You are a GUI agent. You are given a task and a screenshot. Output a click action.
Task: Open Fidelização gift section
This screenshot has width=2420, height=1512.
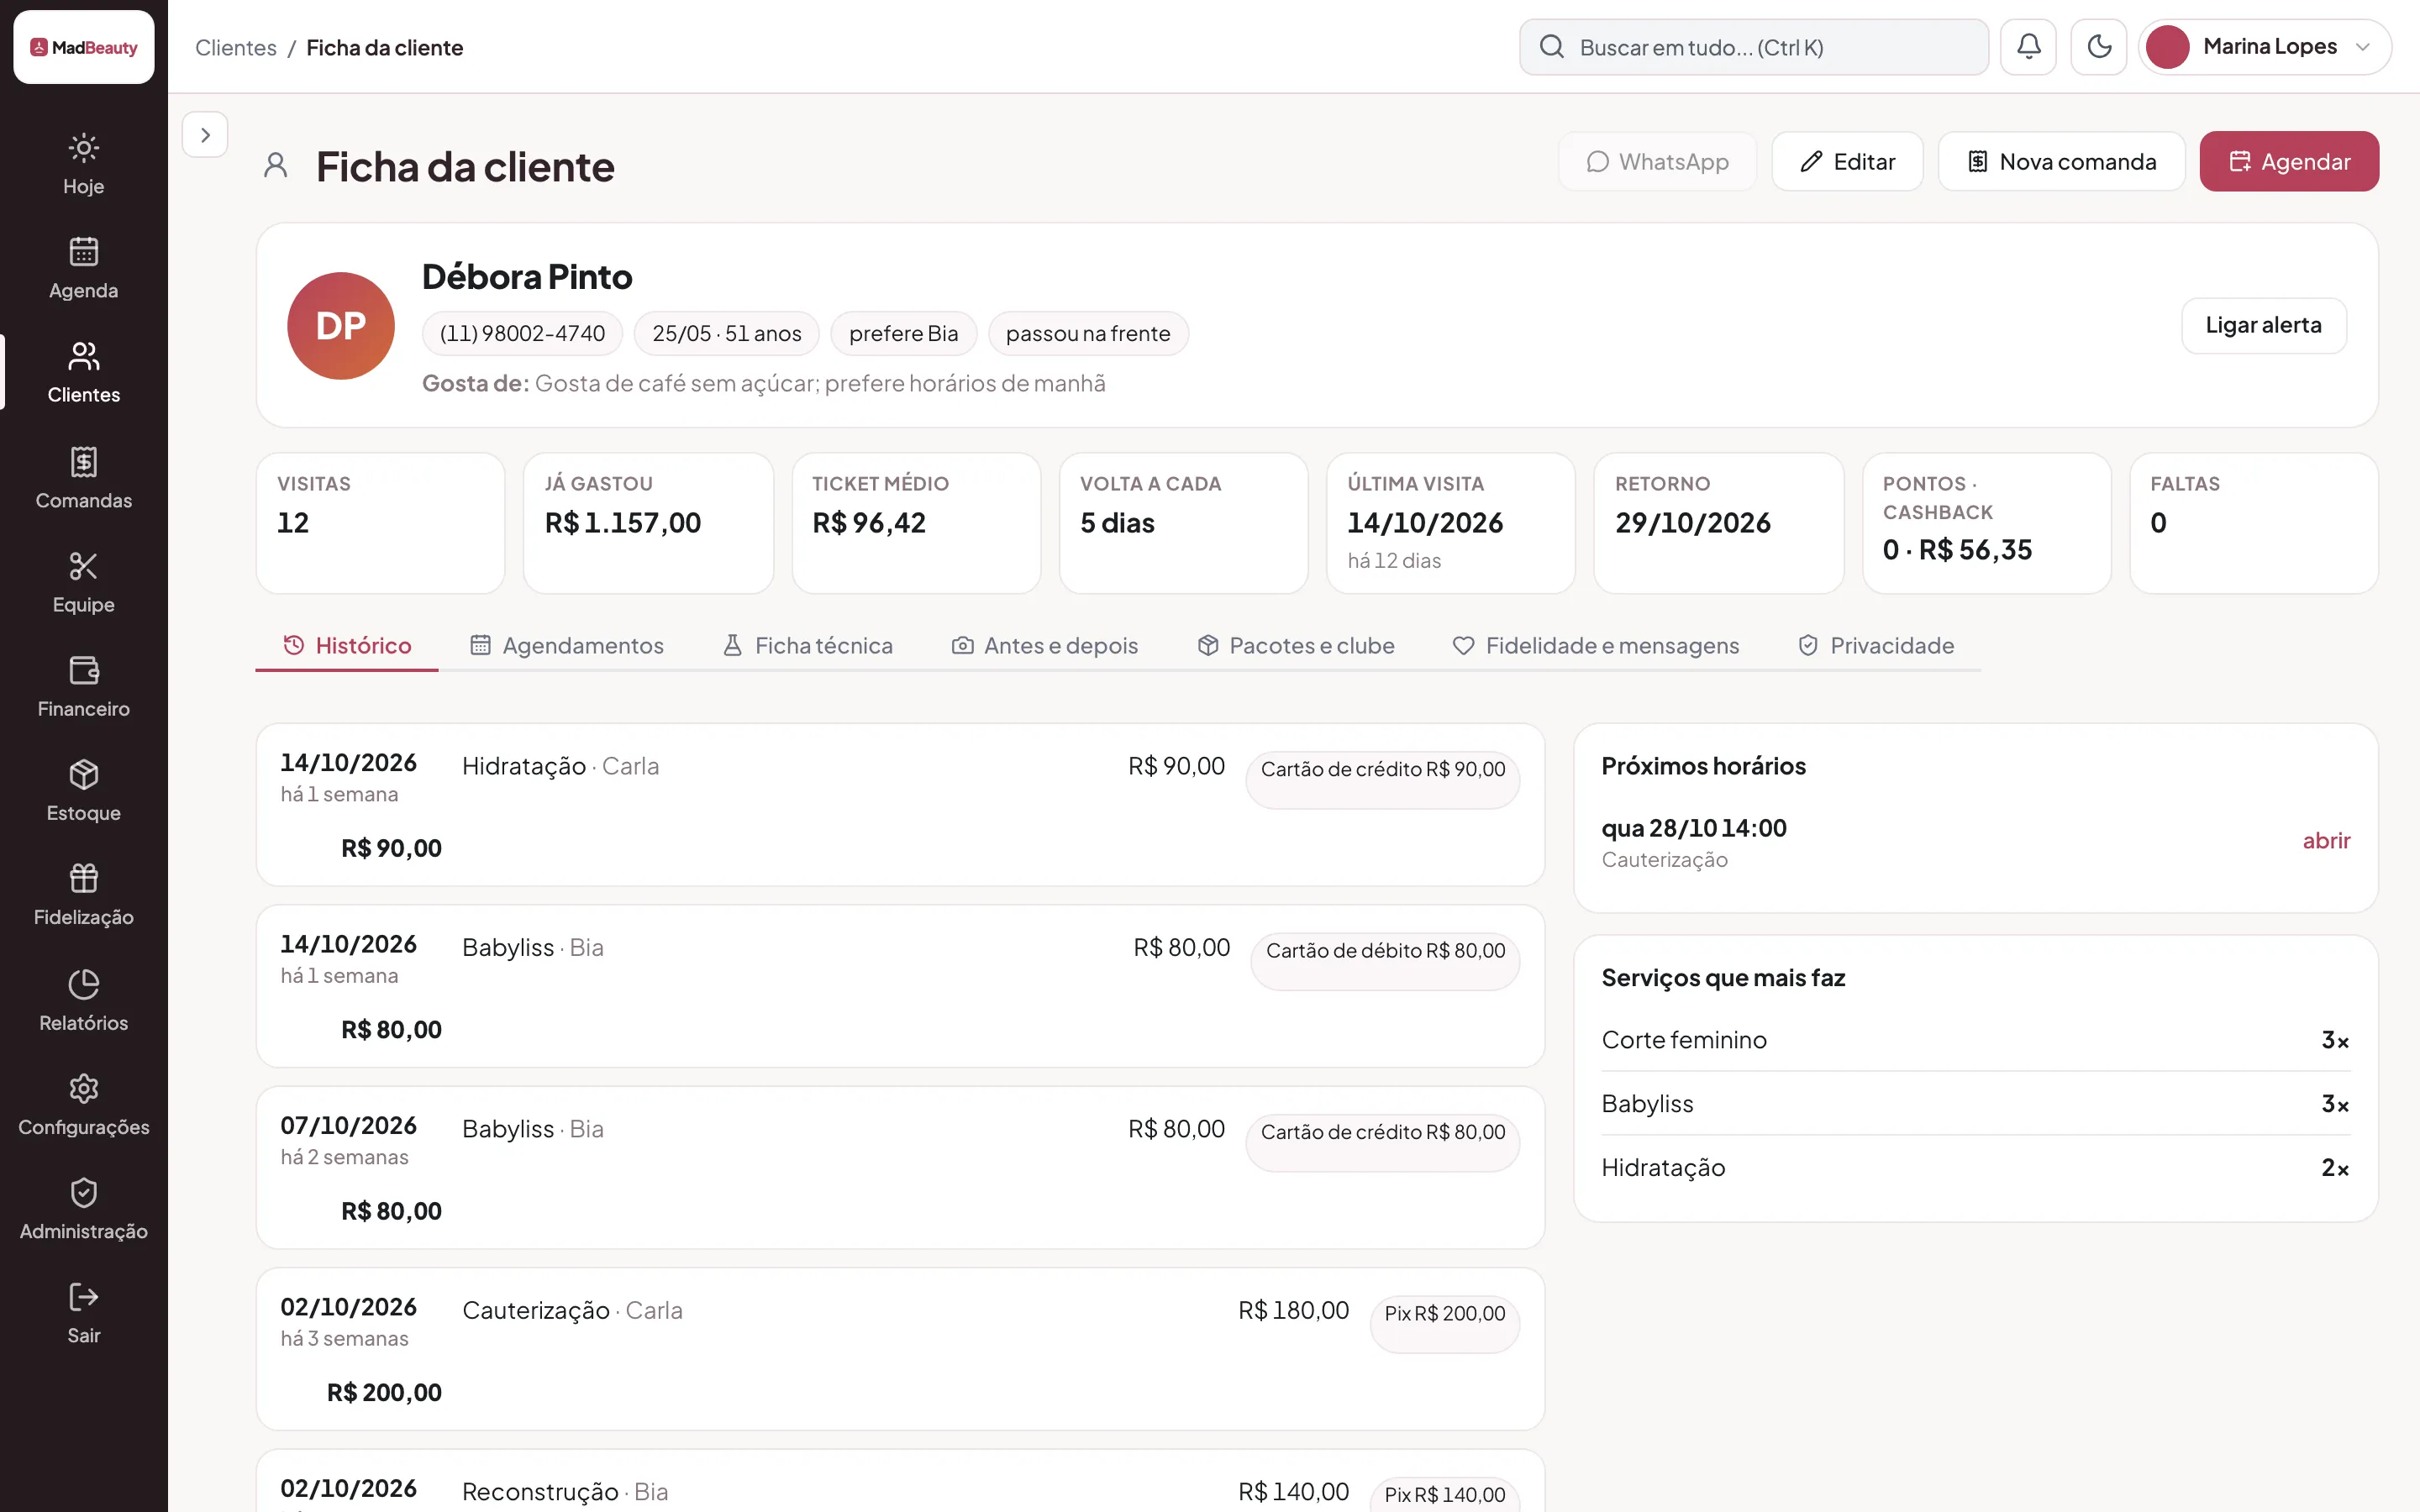[83, 895]
